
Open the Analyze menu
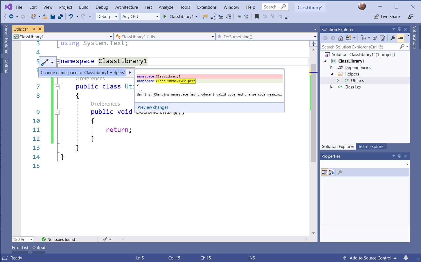[166, 7]
